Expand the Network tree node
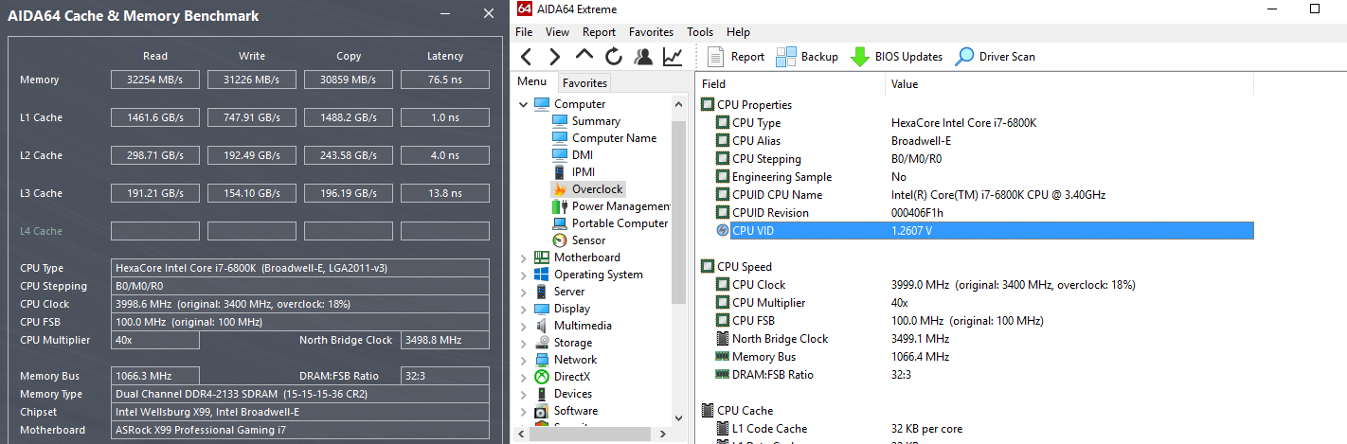 point(524,360)
